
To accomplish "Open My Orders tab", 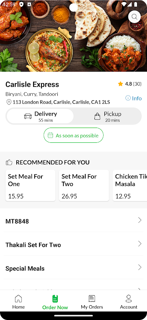I will (92, 302).
